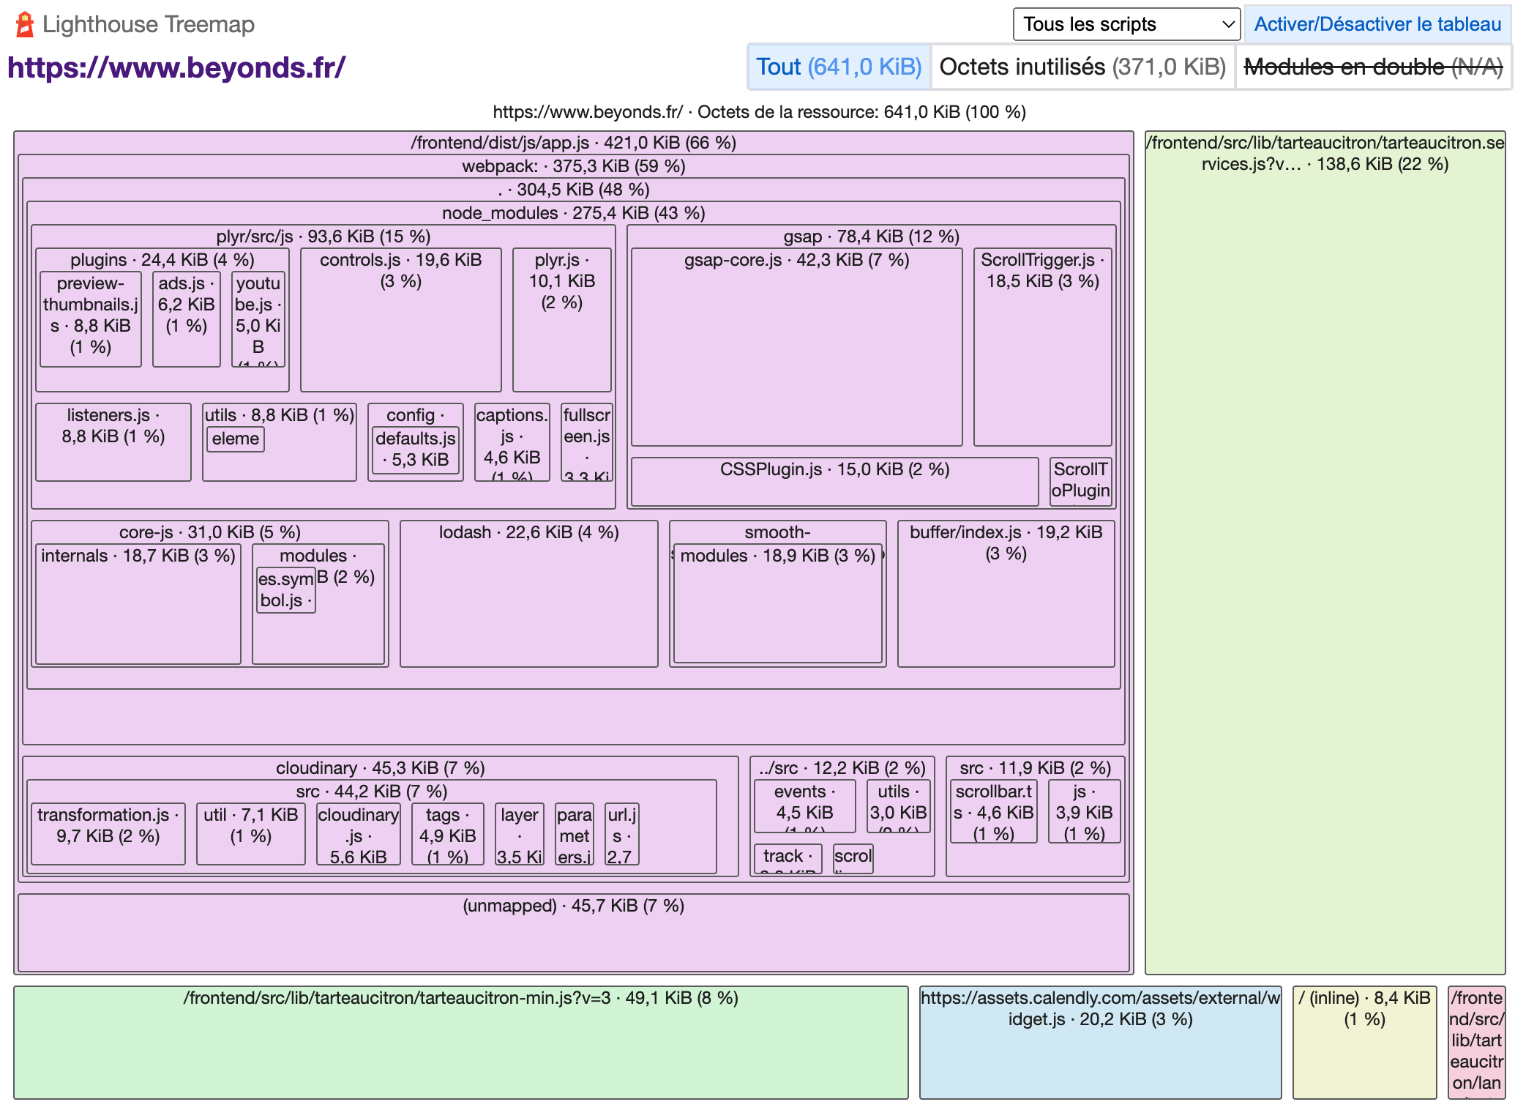Click "Activer/Désactiver le tableau"
This screenshot has height=1110, width=1515.
(1375, 23)
